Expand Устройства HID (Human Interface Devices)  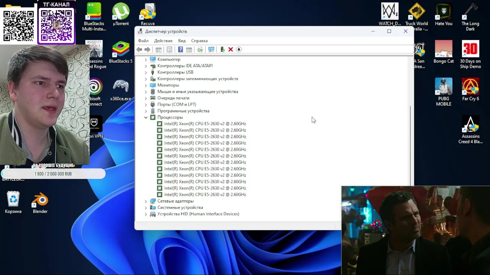[145, 214]
